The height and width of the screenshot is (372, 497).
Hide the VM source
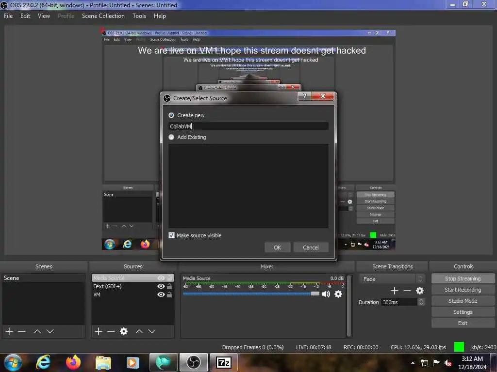pyautogui.click(x=161, y=294)
